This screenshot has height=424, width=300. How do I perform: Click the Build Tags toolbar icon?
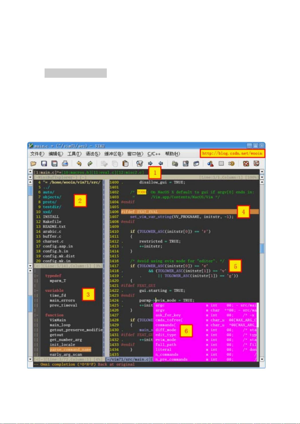pos(221,164)
